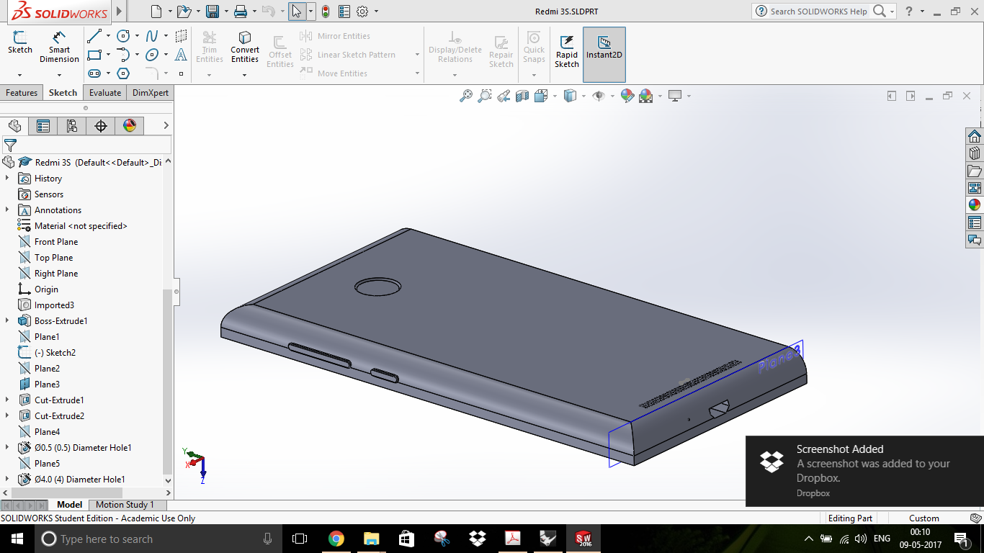Image resolution: width=984 pixels, height=553 pixels.
Task: Select the Smart Dimension tool
Action: [x=59, y=46]
